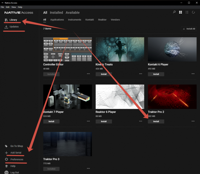The width and height of the screenshot is (200, 174).
Task: Open the Updates section label
Action: 14,27
